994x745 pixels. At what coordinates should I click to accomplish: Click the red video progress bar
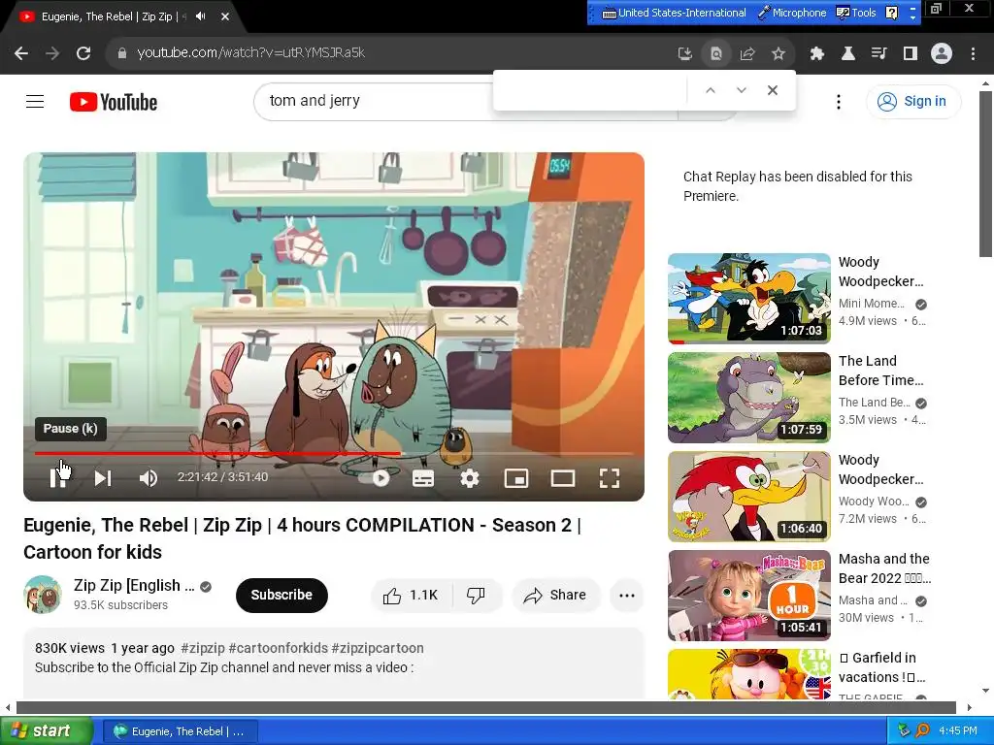pos(334,454)
